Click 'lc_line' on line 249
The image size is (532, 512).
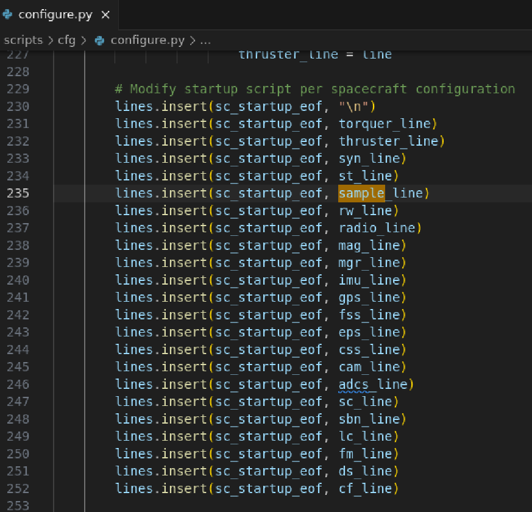point(366,436)
